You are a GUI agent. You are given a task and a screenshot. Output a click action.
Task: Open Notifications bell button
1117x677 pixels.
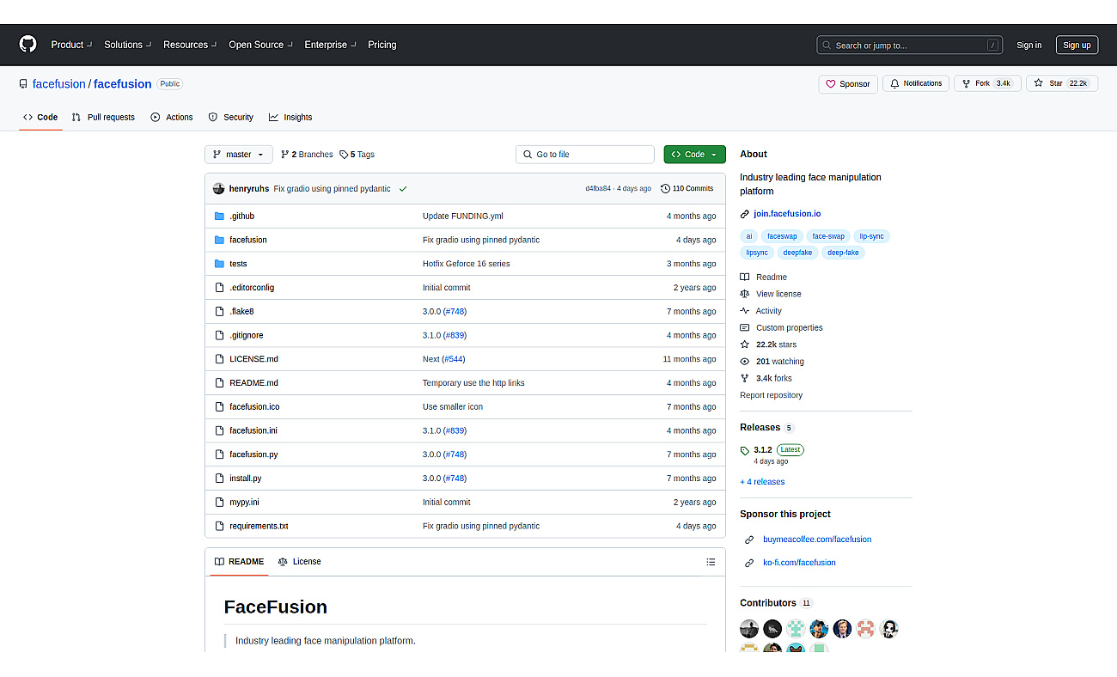click(x=916, y=83)
